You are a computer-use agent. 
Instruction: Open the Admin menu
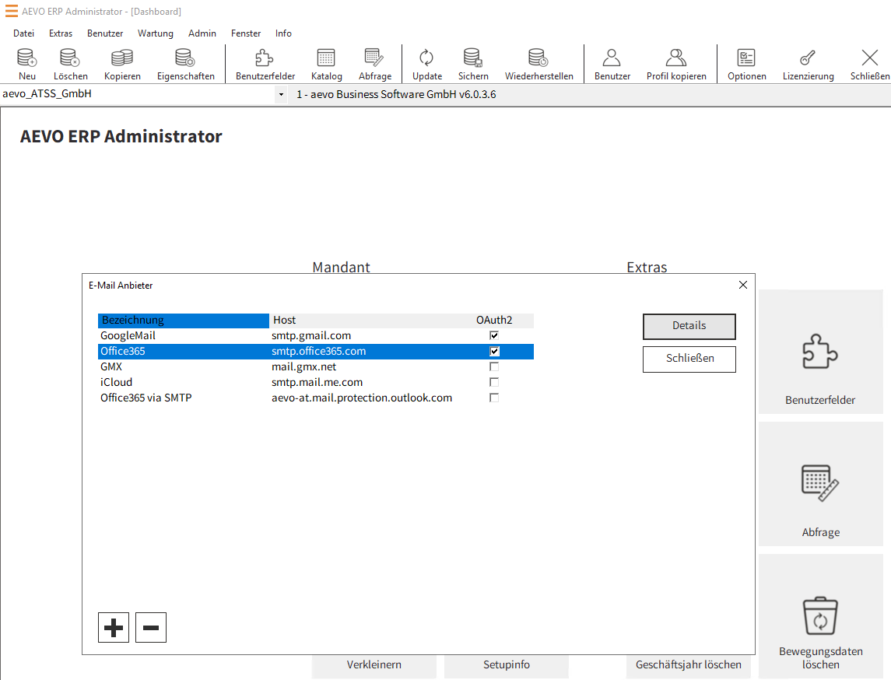pos(202,33)
